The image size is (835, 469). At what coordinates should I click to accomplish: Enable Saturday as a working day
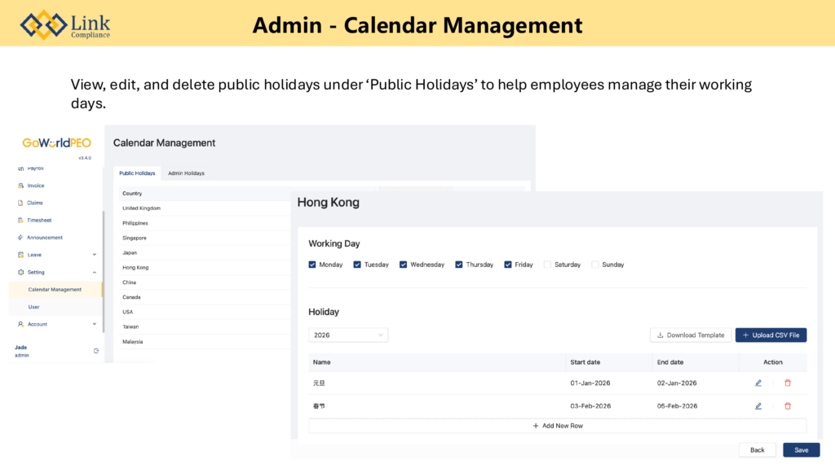click(548, 265)
